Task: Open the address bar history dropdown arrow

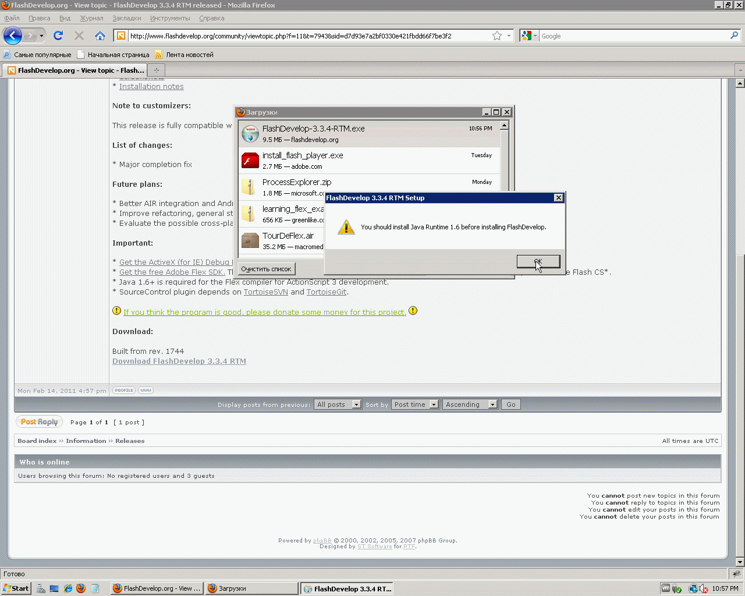Action: [509, 36]
